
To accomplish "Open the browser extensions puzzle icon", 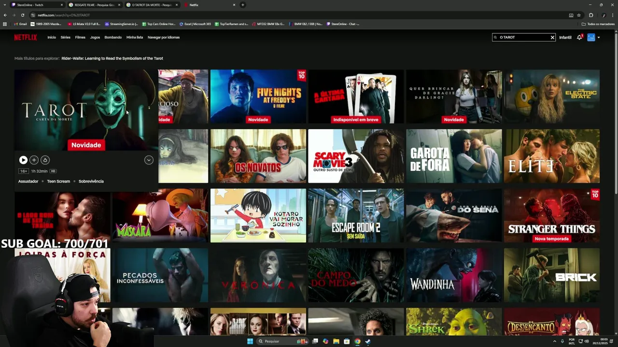I will click(x=591, y=15).
